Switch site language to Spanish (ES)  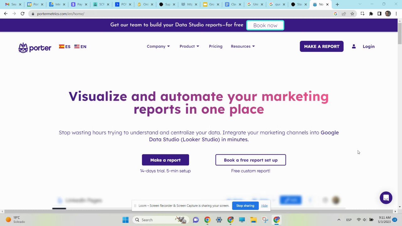[x=65, y=46]
